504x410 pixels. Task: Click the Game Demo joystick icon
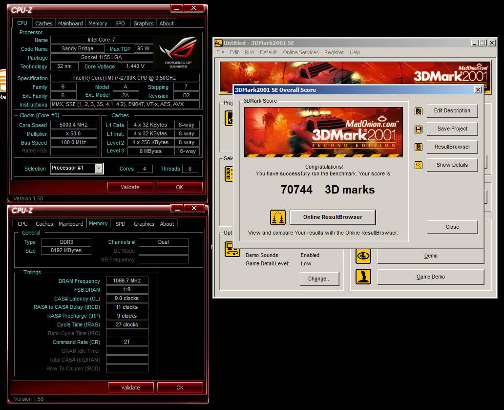click(x=363, y=277)
